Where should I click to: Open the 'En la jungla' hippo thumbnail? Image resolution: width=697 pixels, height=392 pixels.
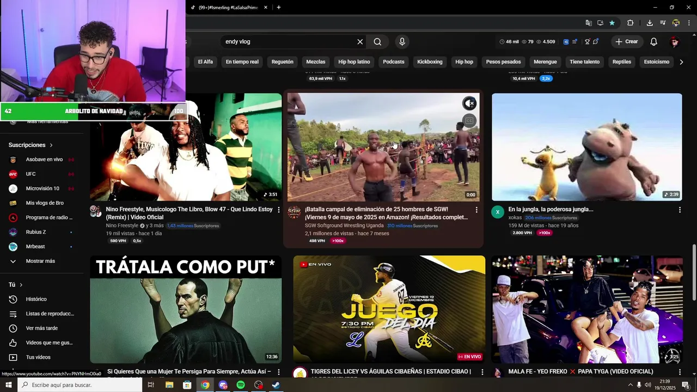(586, 147)
